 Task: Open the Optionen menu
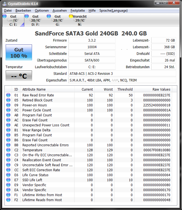click(x=42, y=11)
